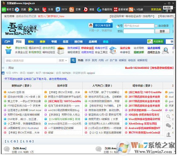This screenshot has height=156, width=177.
Task: Open the 移动安全区 forum link
Action: tap(87, 48)
